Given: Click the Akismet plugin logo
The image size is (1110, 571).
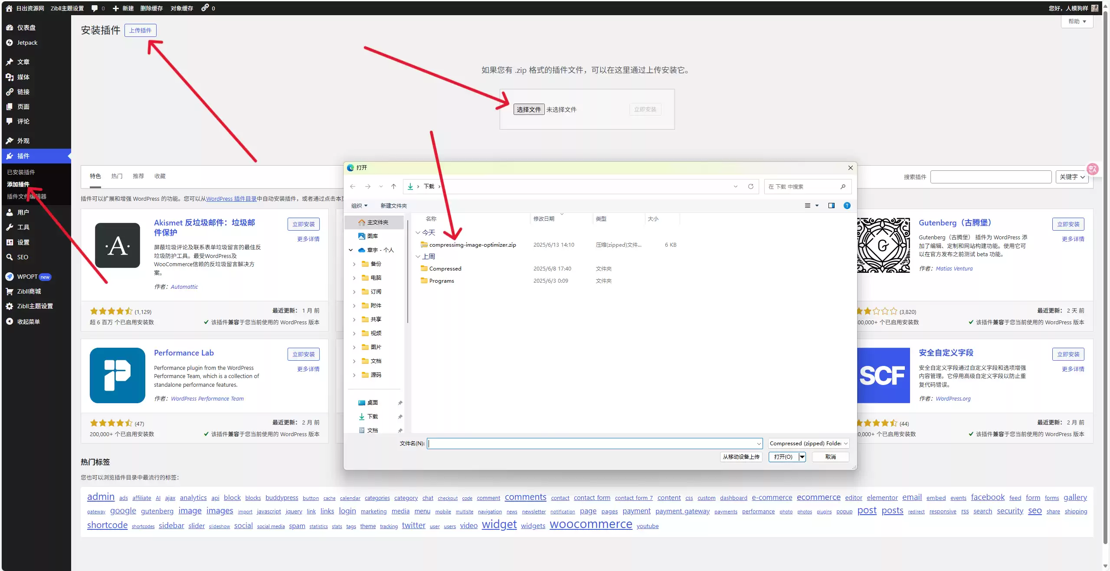Looking at the screenshot, I should 118,245.
